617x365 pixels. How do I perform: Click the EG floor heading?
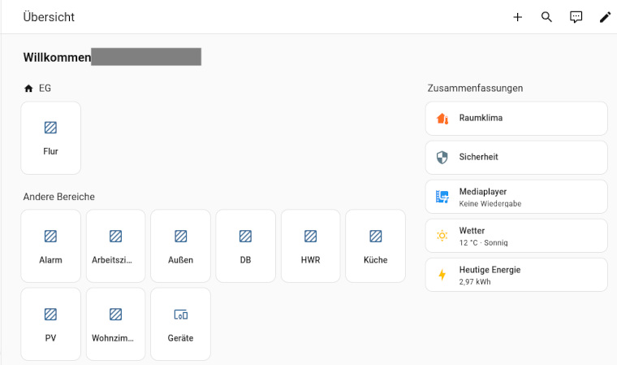(x=45, y=88)
